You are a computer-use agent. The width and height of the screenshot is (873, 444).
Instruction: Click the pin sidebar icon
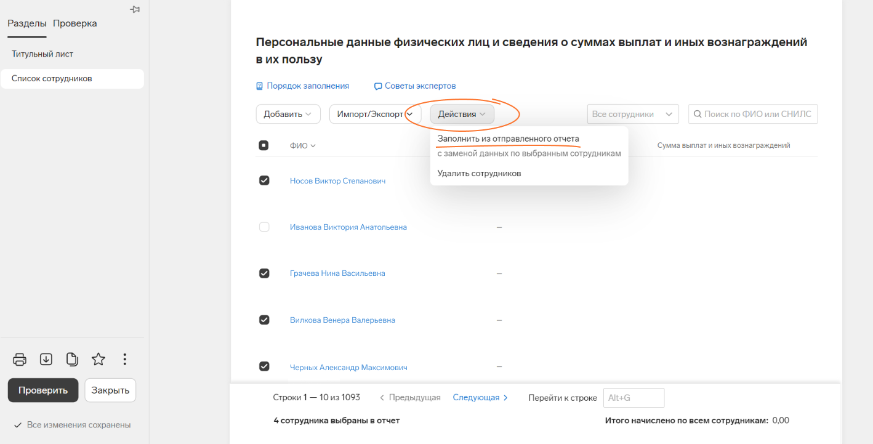point(135,10)
